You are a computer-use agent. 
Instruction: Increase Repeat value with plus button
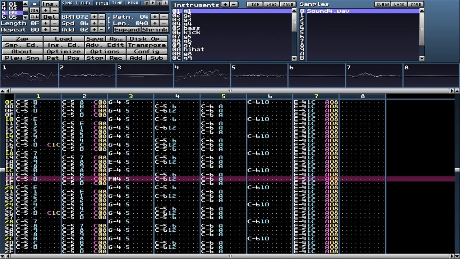(46, 29)
